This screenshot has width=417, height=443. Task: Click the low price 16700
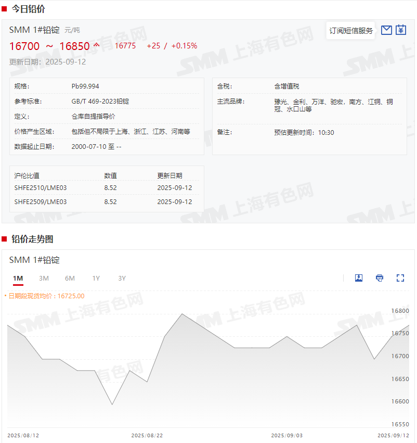point(24,46)
